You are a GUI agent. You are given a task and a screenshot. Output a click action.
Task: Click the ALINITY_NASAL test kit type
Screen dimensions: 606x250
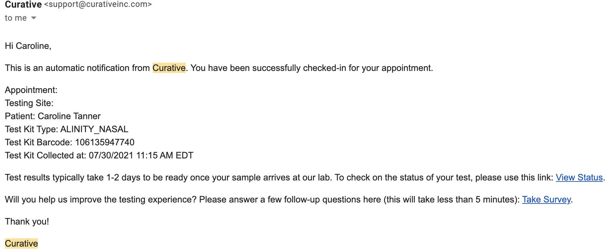tap(94, 129)
